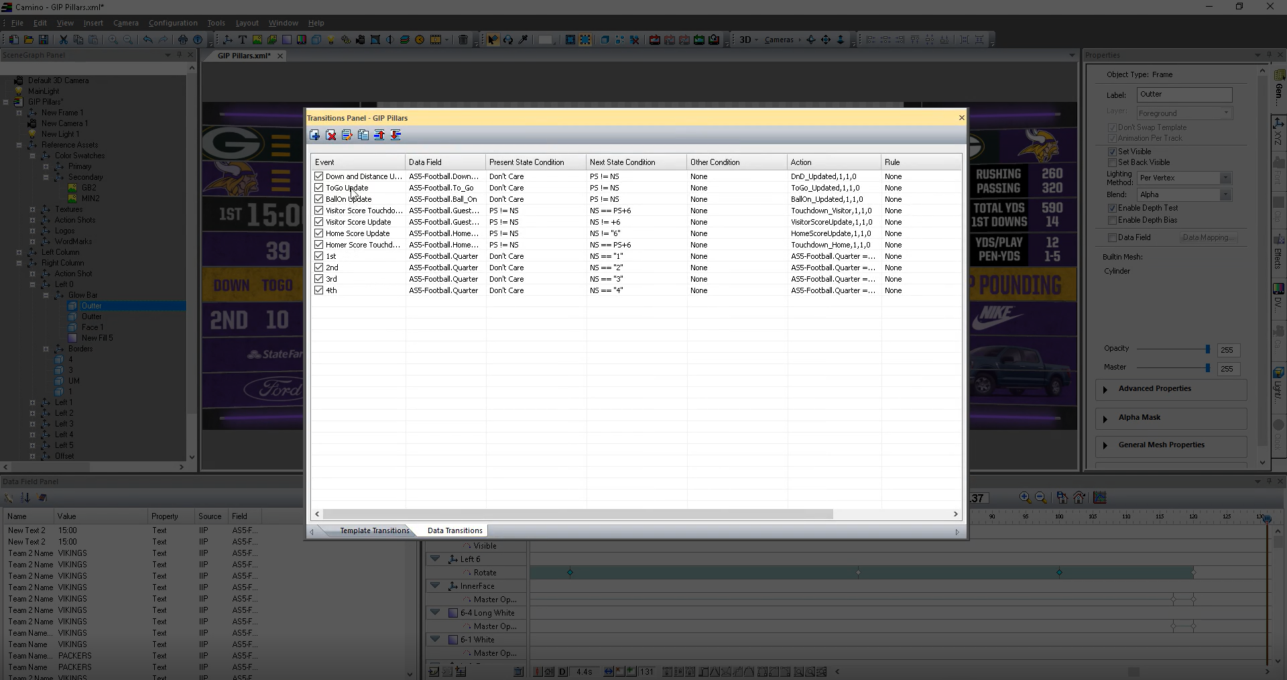This screenshot has width=1287, height=680.
Task: Click the copy transition icon
Action: [x=363, y=135]
